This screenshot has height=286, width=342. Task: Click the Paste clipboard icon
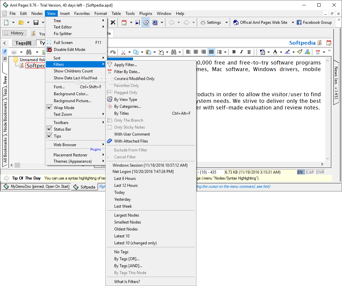coord(149,52)
